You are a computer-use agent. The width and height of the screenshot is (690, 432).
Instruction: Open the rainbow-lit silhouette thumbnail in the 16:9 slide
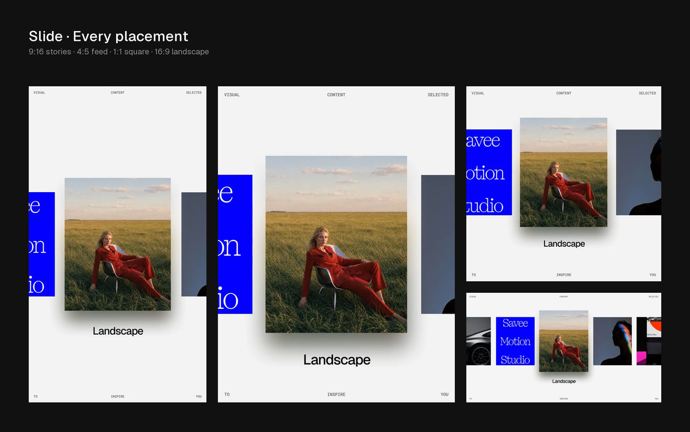[x=612, y=341]
